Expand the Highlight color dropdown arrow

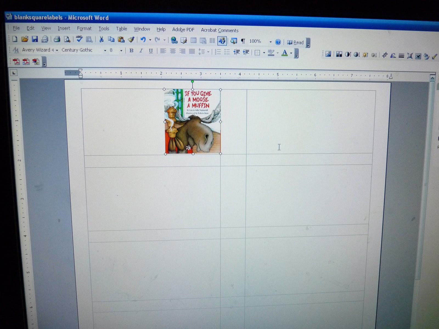(278, 53)
